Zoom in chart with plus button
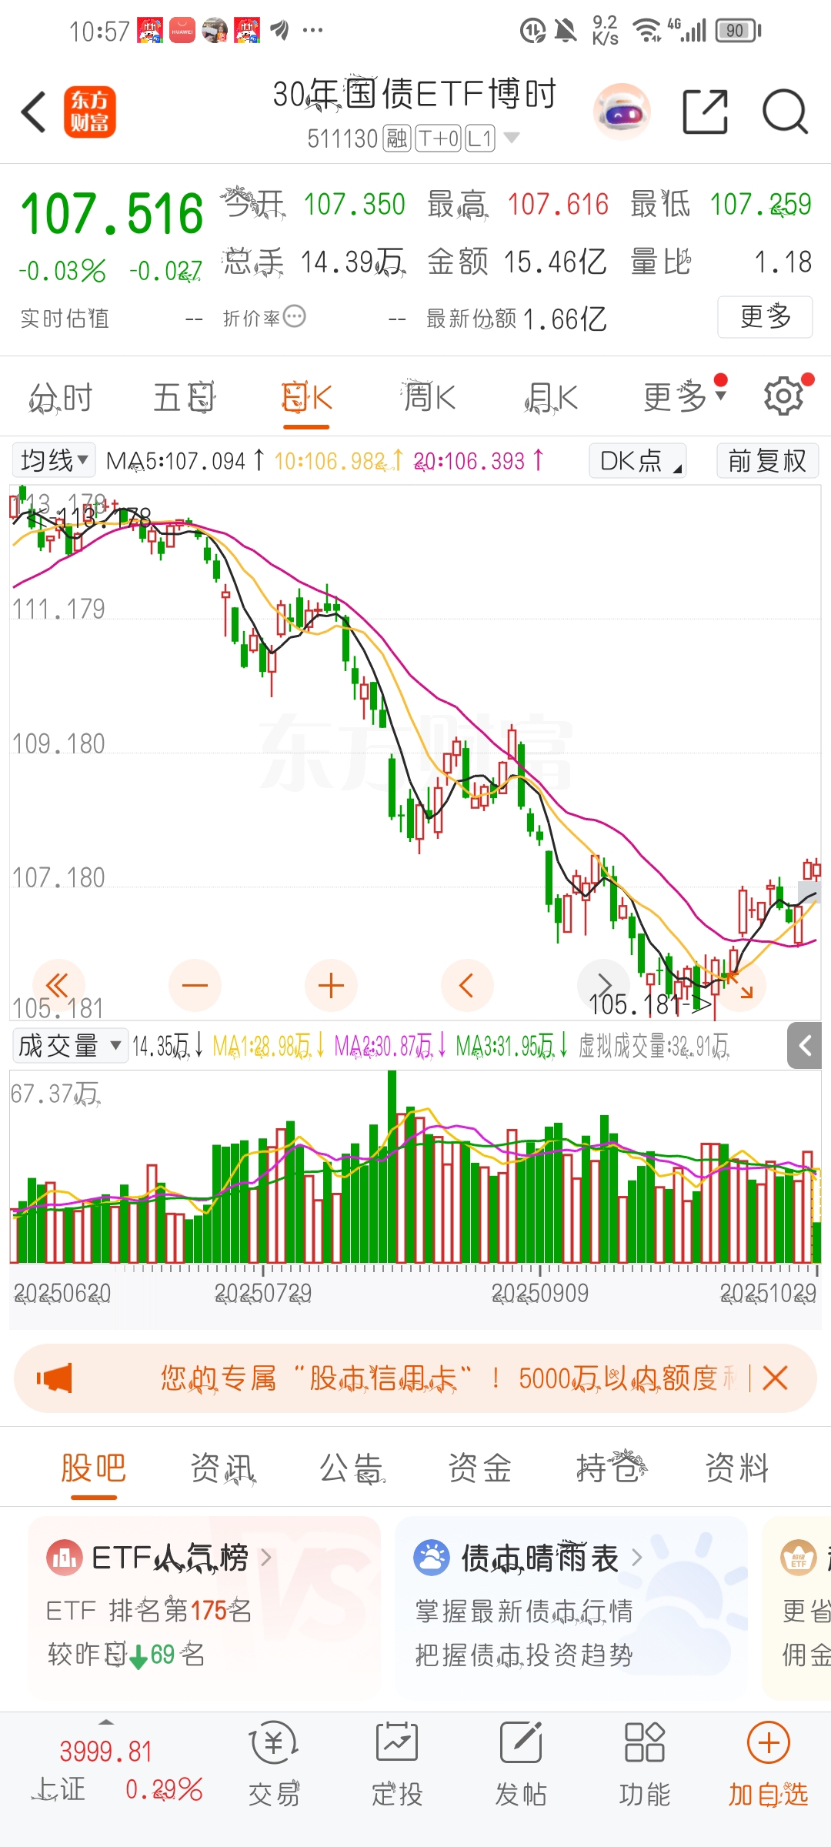831x1847 pixels. coord(331,986)
